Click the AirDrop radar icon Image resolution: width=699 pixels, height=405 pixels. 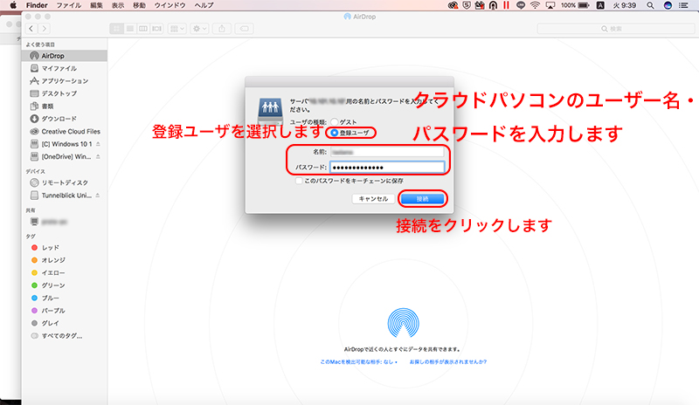403,323
